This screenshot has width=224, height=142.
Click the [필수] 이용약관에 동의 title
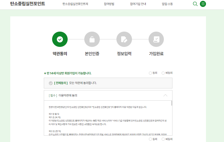(63, 95)
